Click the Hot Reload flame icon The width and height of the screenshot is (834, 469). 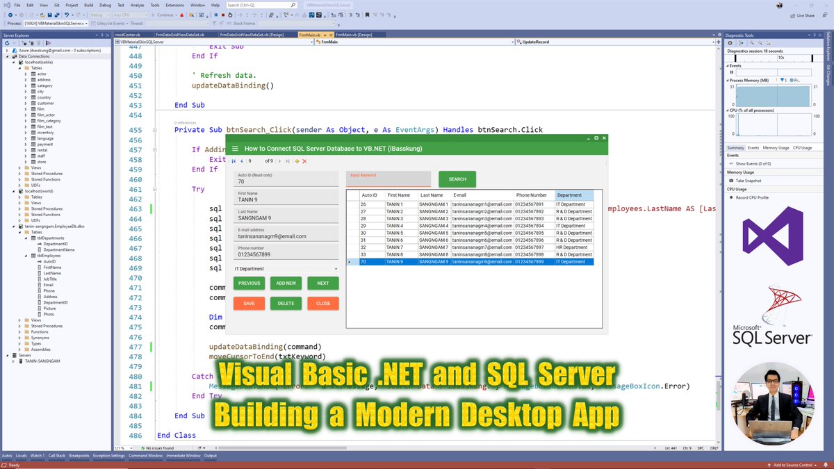click(181, 15)
